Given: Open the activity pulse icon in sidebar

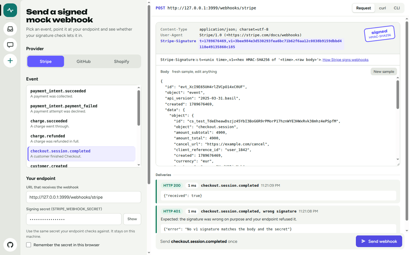Looking at the screenshot, I should (x=10, y=10).
